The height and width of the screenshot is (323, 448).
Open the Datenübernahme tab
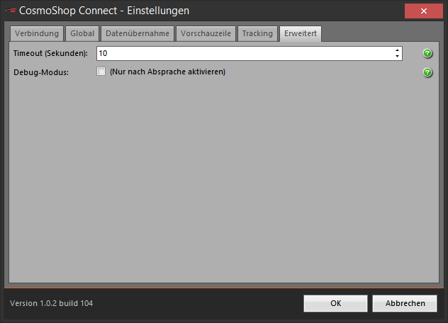(x=138, y=33)
